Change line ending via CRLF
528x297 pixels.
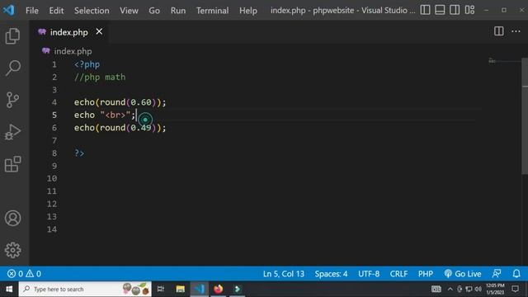click(398, 274)
